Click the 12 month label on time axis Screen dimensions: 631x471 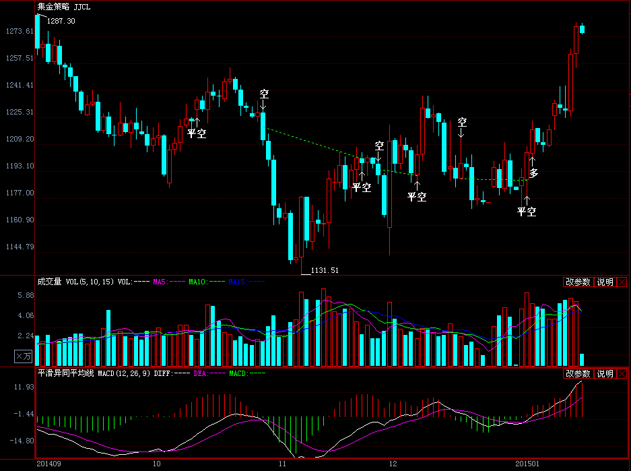tap(393, 464)
